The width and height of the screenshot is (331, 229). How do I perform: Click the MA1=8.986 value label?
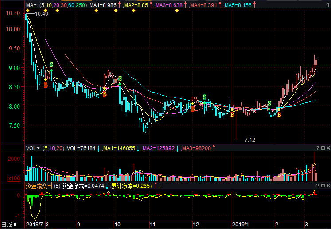(104, 5)
